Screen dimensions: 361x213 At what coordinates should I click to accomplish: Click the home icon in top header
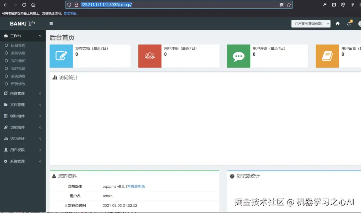pyautogui.click(x=338, y=23)
